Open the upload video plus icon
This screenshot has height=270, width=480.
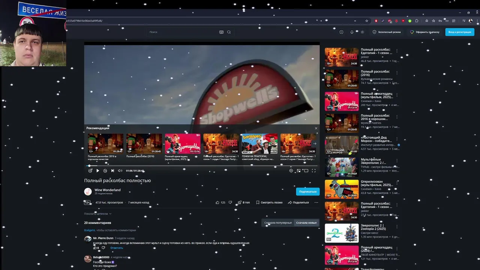[x=341, y=32]
